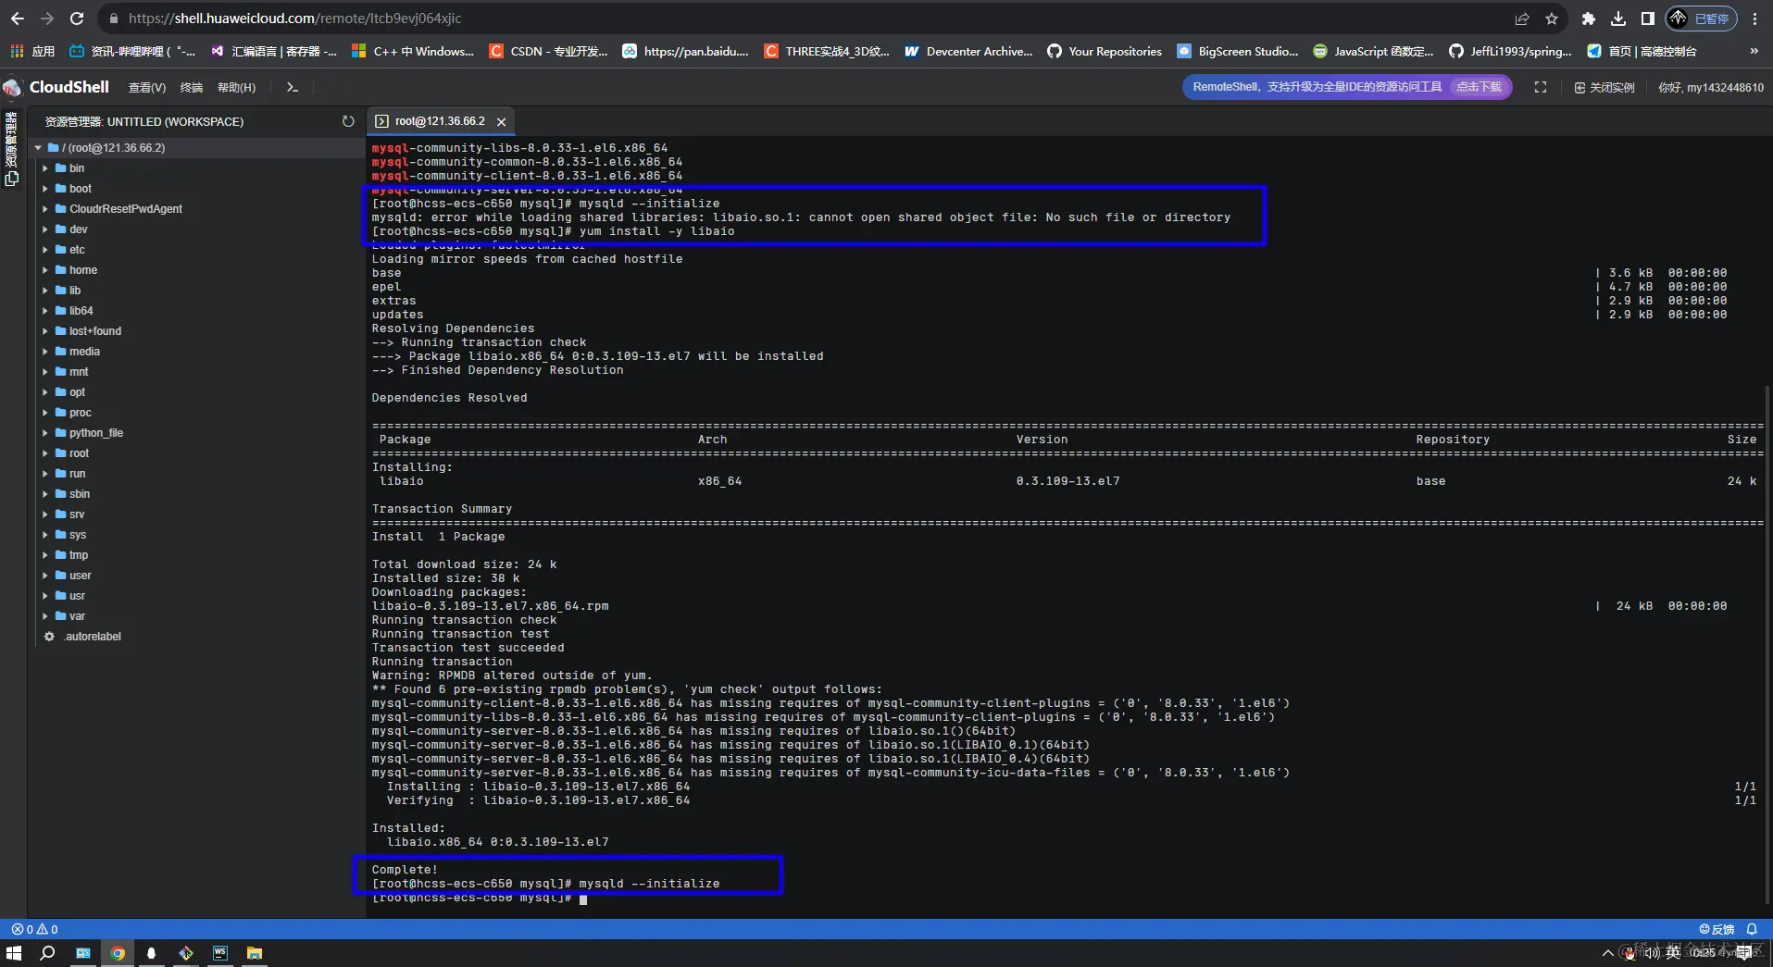Select the var folder
Viewport: 1773px width, 967px height.
click(77, 616)
